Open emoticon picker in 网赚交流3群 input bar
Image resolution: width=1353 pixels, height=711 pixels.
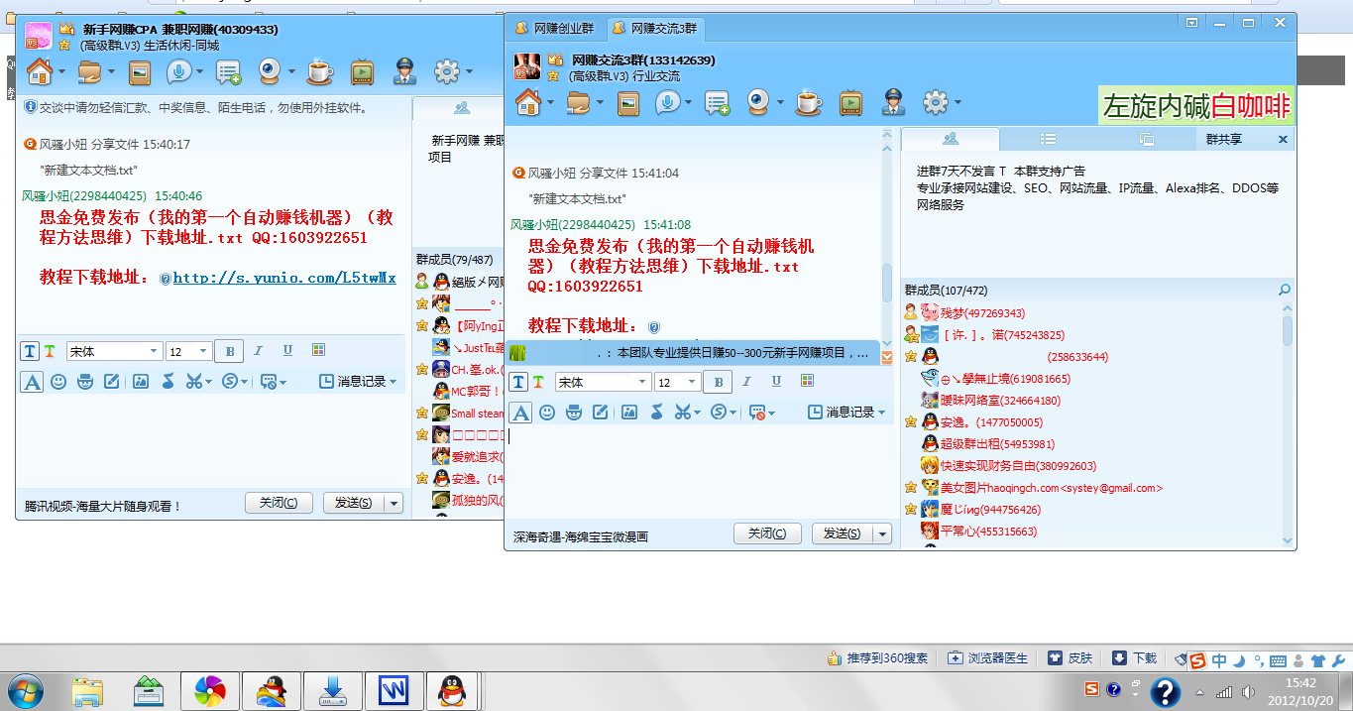[x=547, y=412]
